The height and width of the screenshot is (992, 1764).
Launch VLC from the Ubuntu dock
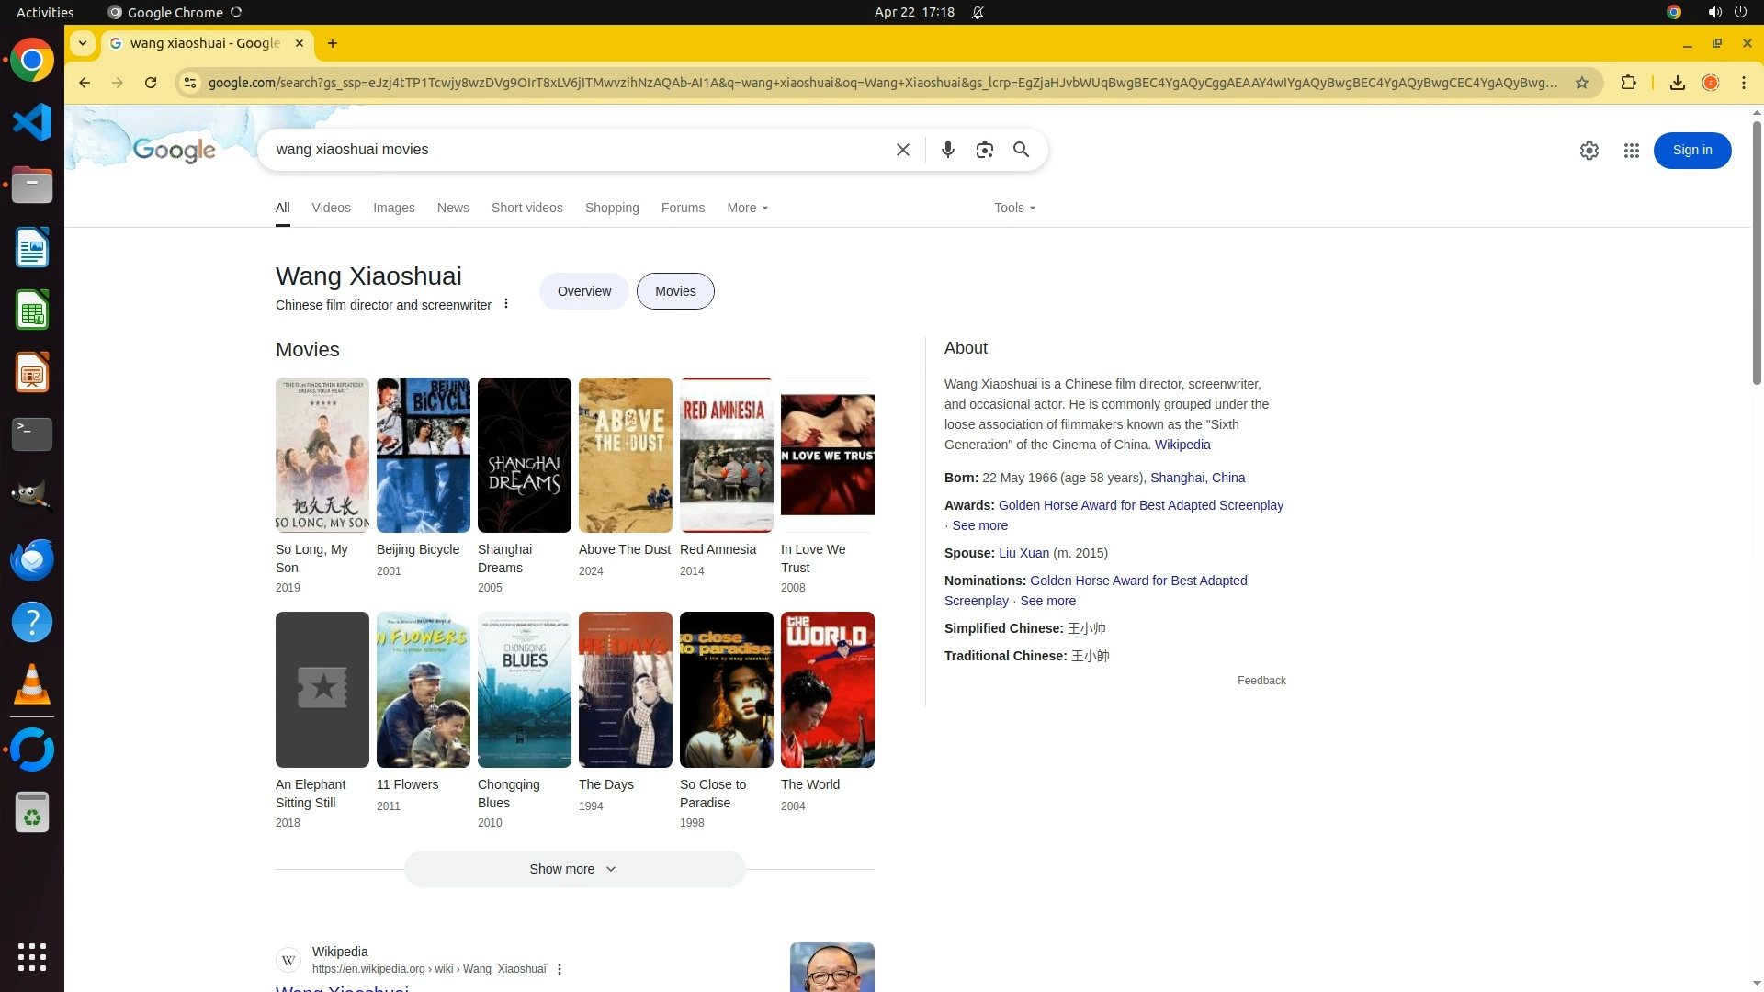(x=32, y=685)
